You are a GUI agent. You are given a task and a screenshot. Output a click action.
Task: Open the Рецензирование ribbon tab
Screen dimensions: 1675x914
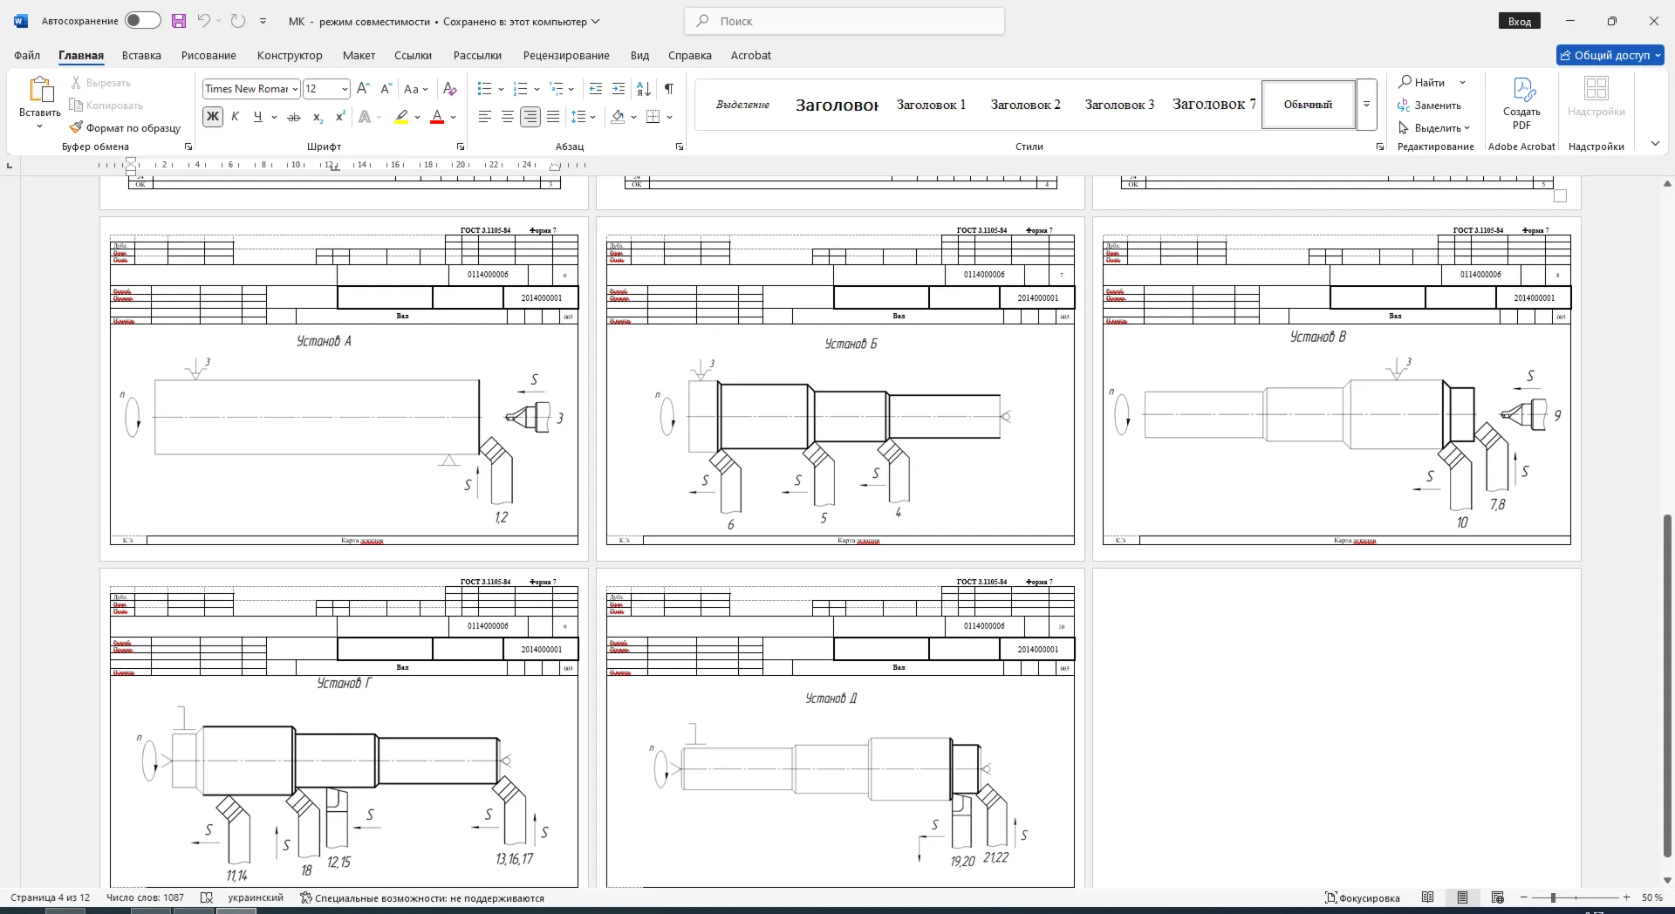pos(566,55)
